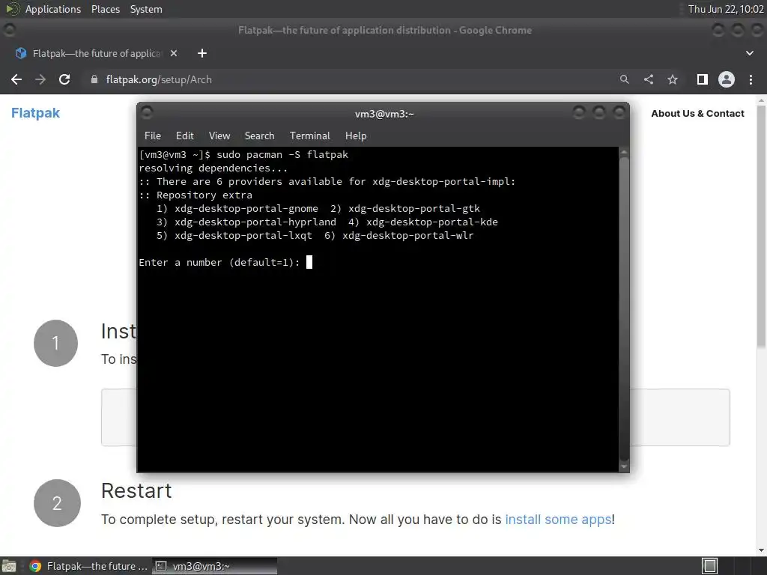Open Chrome three-dot menu

point(751,79)
